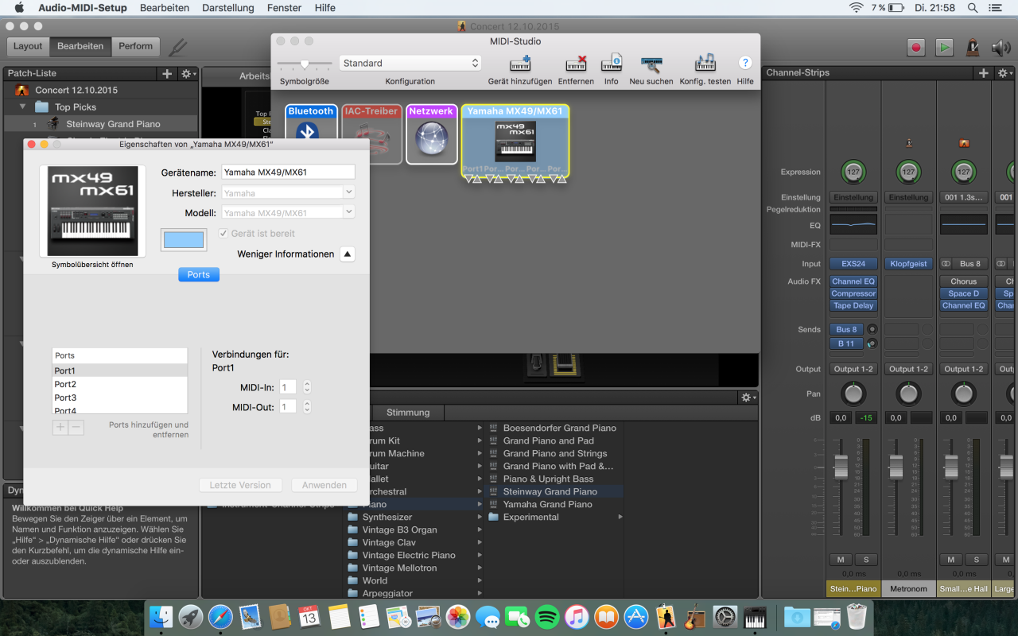Image resolution: width=1018 pixels, height=636 pixels.
Task: Collapse the Top Picks folder
Action: point(24,107)
